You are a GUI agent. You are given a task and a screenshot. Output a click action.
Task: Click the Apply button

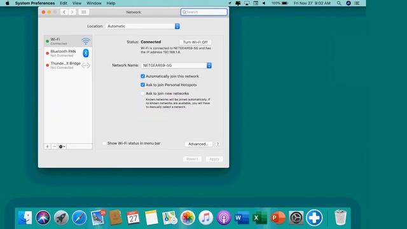[214, 159]
